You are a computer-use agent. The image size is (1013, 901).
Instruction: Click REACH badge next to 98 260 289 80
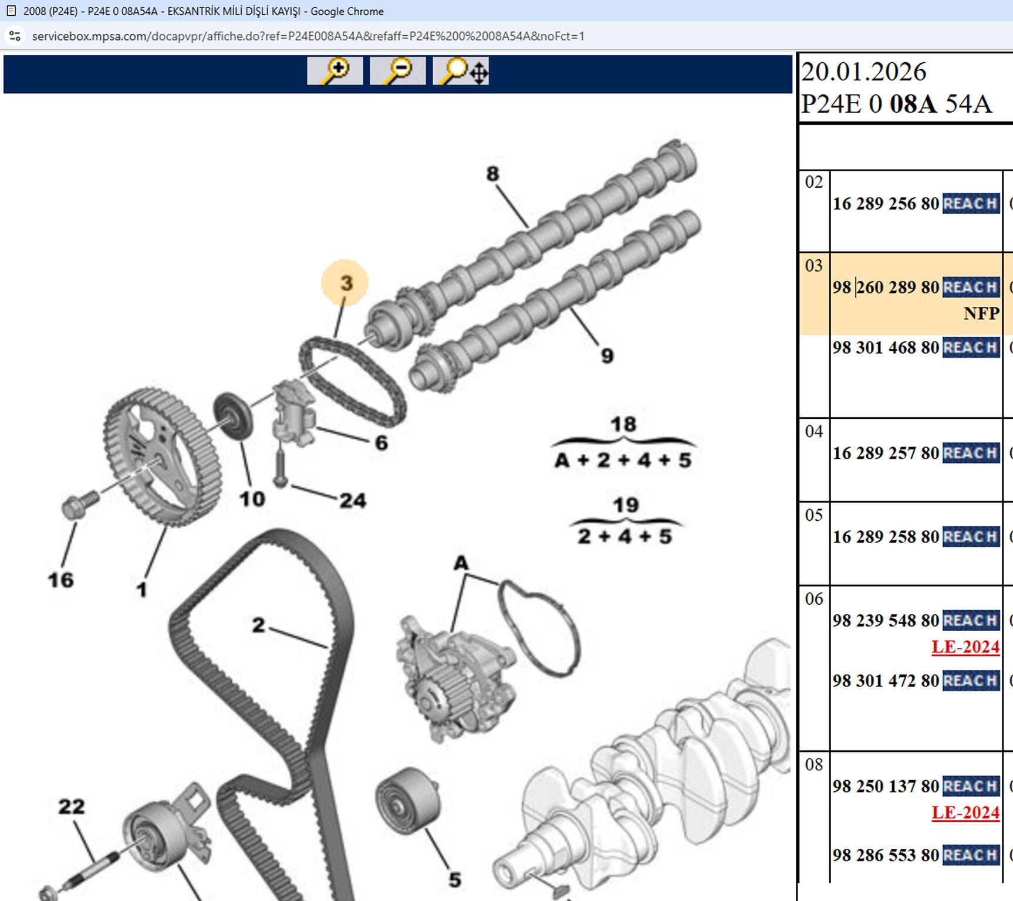coord(971,287)
